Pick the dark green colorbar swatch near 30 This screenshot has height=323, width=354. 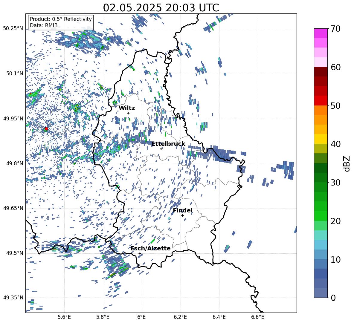point(321,177)
